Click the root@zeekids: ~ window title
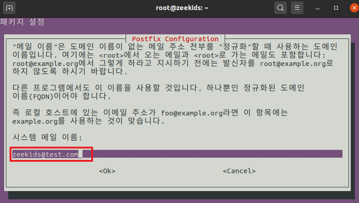The width and height of the screenshot is (359, 203). (x=182, y=8)
